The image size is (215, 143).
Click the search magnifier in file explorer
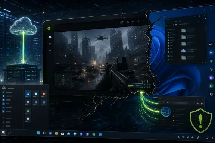(x=203, y=22)
